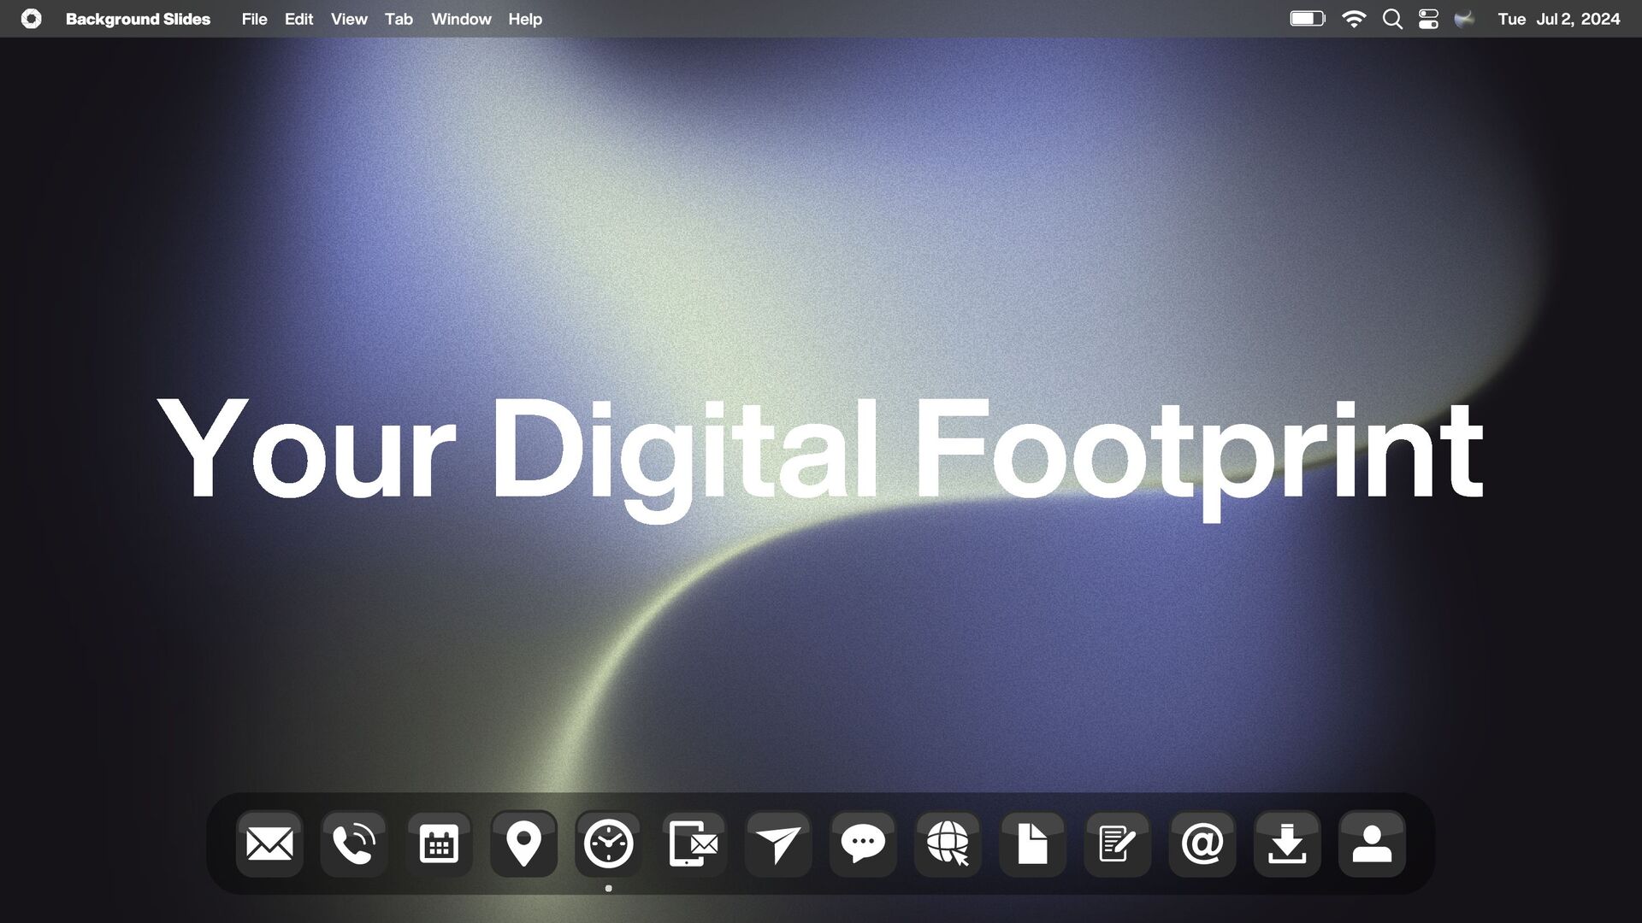This screenshot has width=1642, height=923.
Task: Click the location pin dock icon
Action: 523,844
